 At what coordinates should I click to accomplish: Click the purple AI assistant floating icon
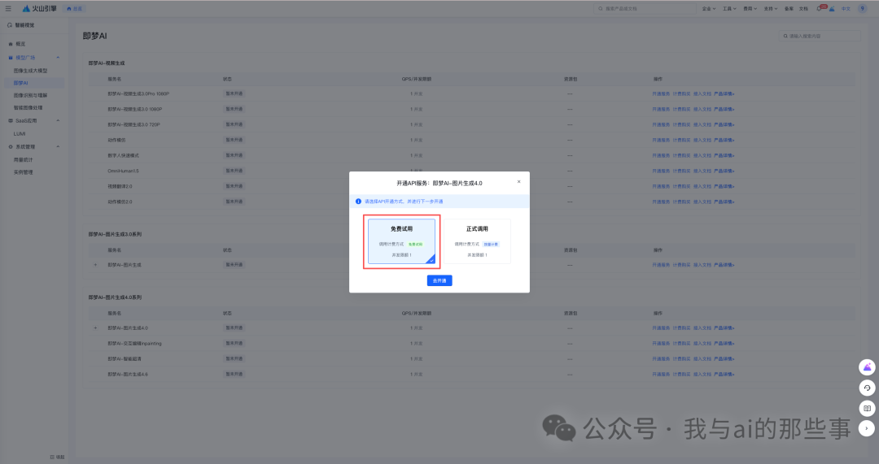(x=867, y=367)
